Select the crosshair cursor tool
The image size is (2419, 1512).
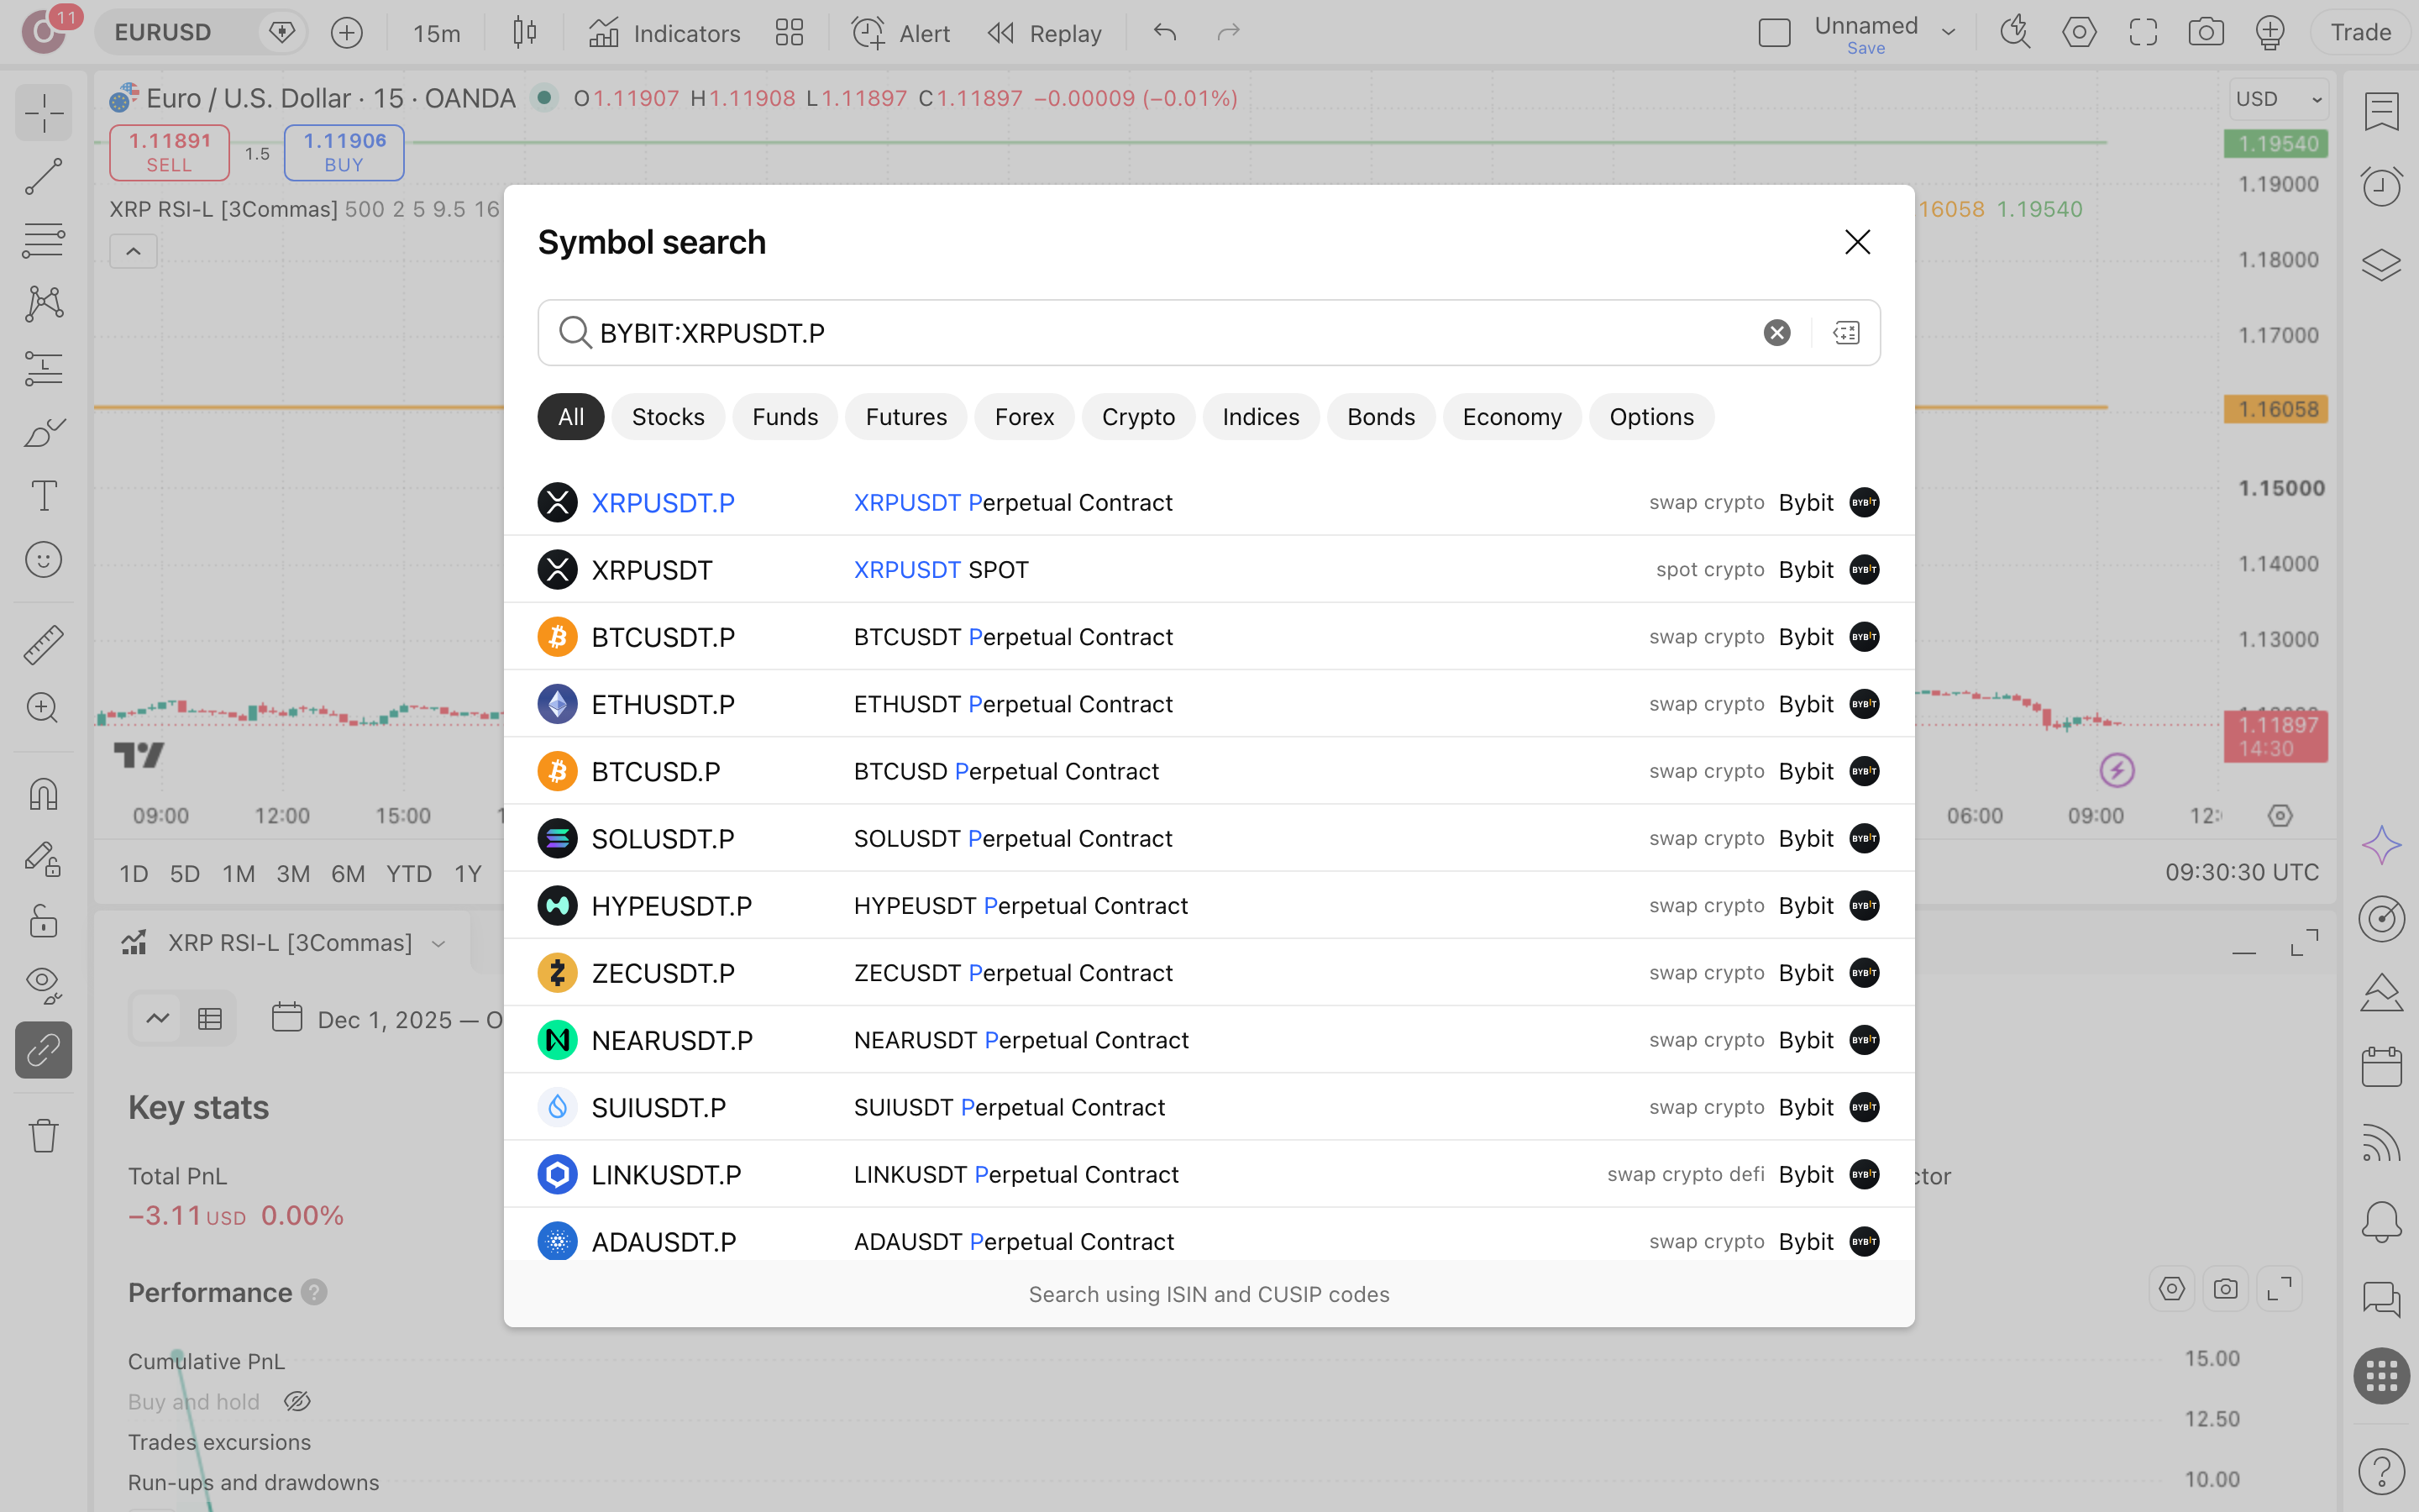[43, 112]
